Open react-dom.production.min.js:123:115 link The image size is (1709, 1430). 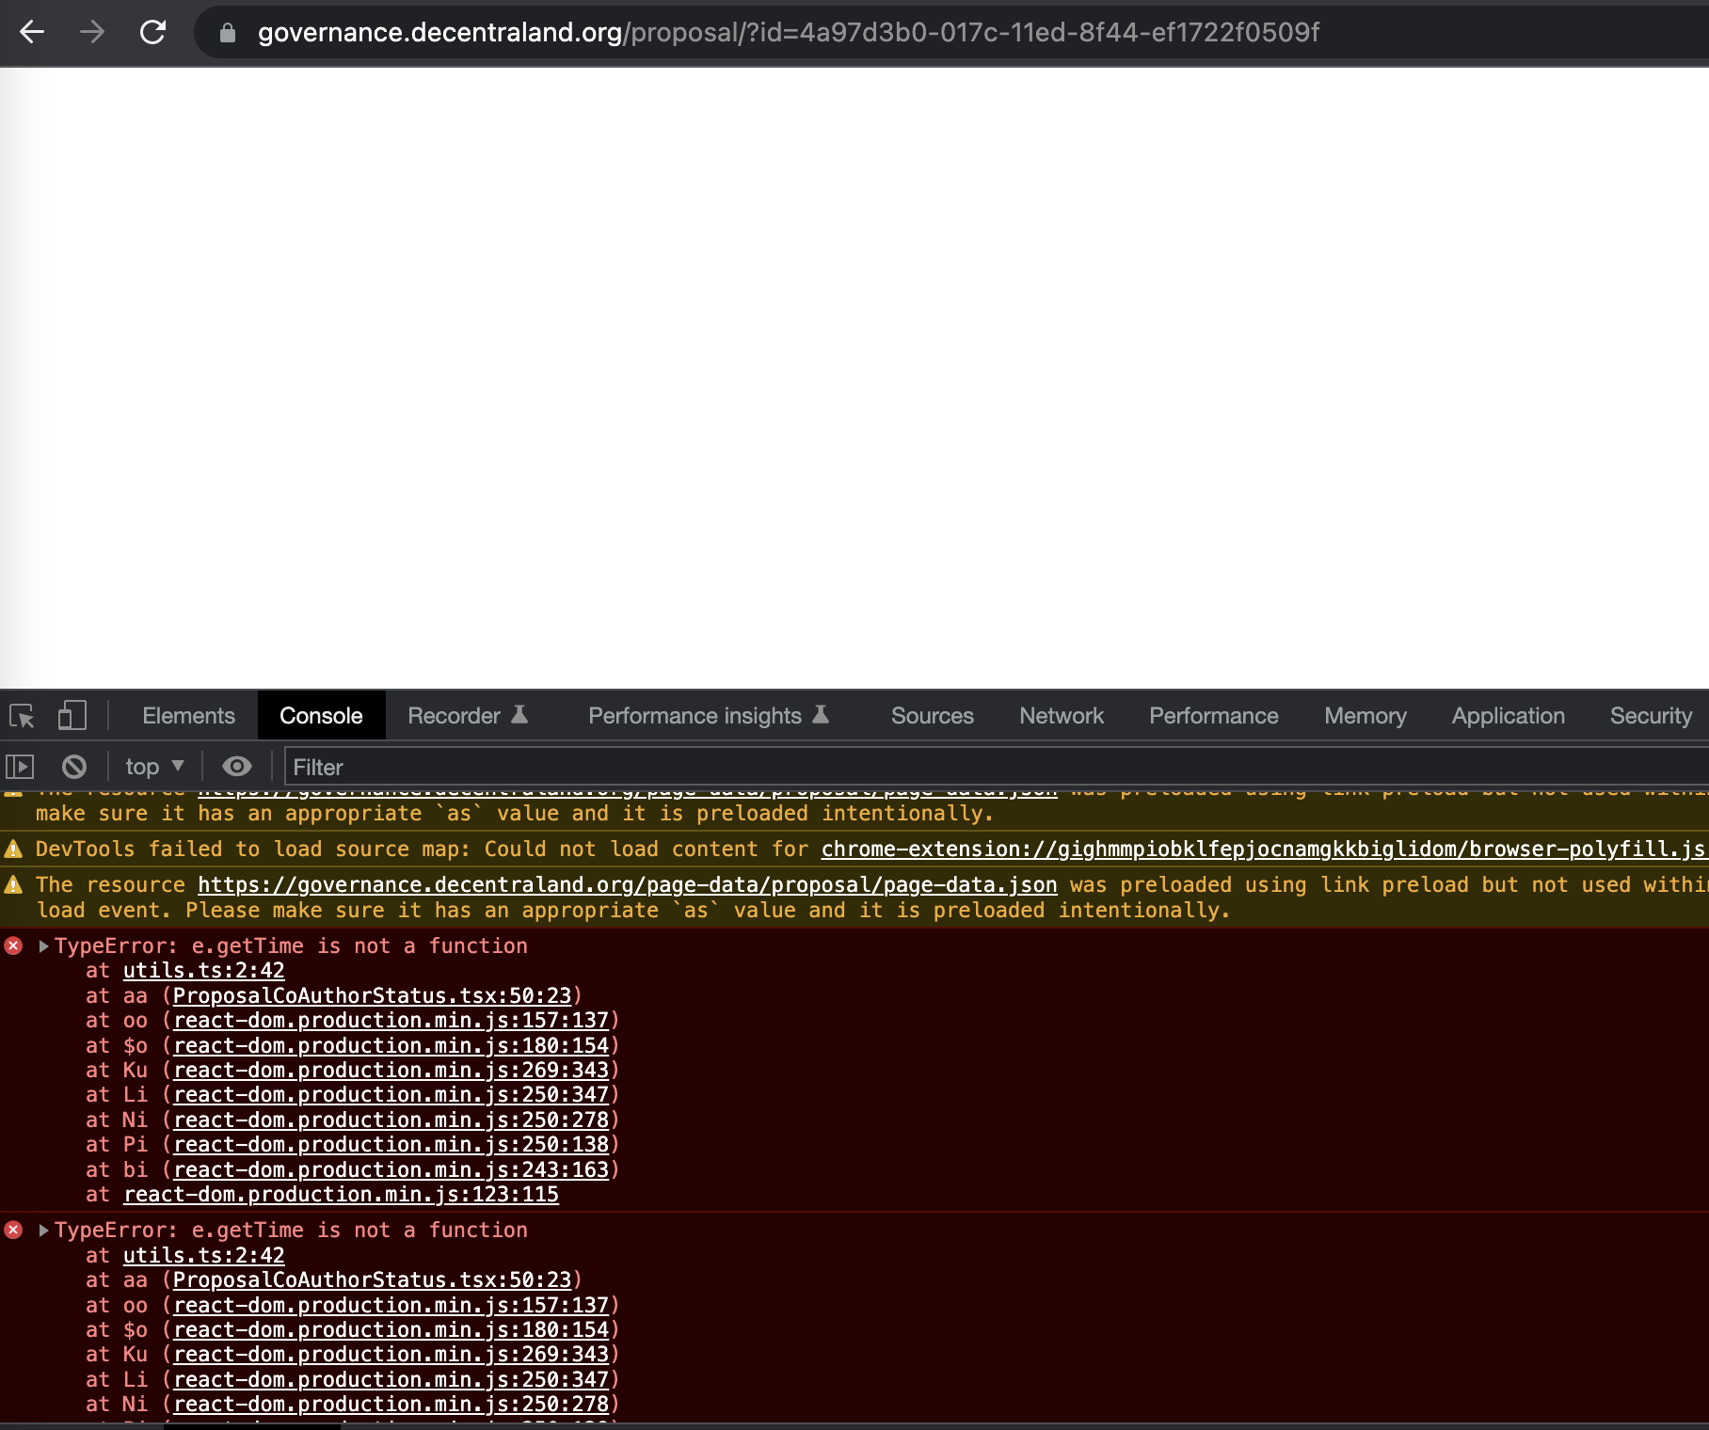(x=342, y=1195)
